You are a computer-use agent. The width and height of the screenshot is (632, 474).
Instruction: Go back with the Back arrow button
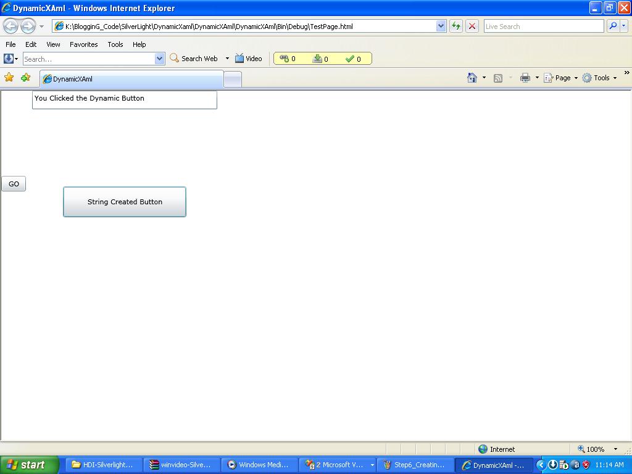click(x=11, y=26)
